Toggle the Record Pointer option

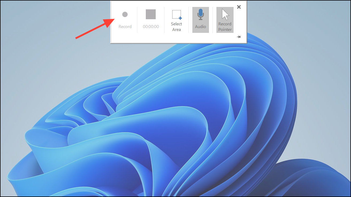point(225,20)
